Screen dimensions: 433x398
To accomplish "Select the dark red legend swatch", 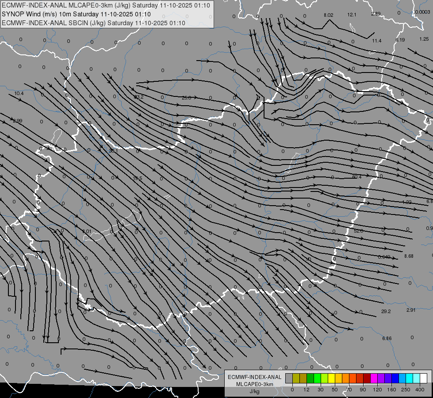I will click(367, 378).
